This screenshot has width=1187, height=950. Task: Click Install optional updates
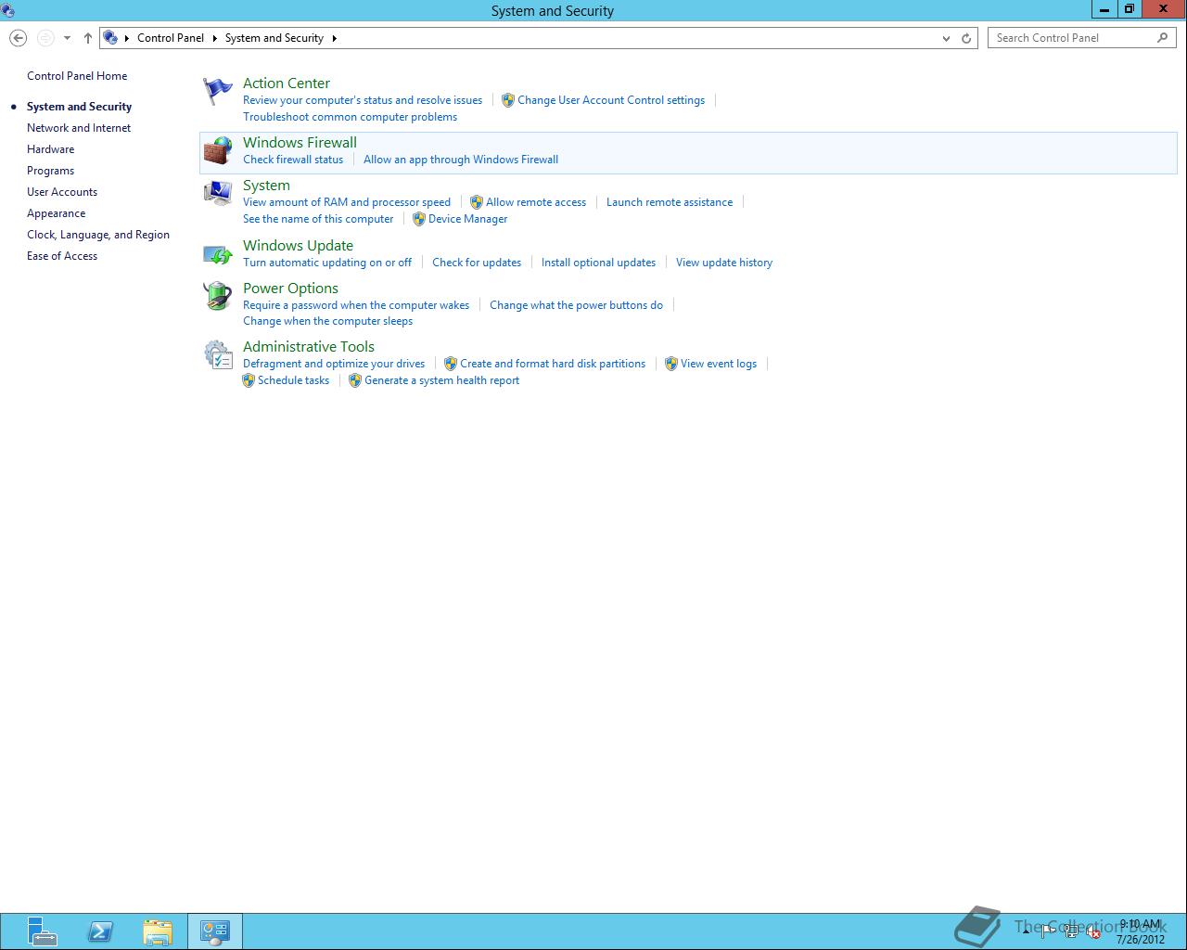click(598, 263)
